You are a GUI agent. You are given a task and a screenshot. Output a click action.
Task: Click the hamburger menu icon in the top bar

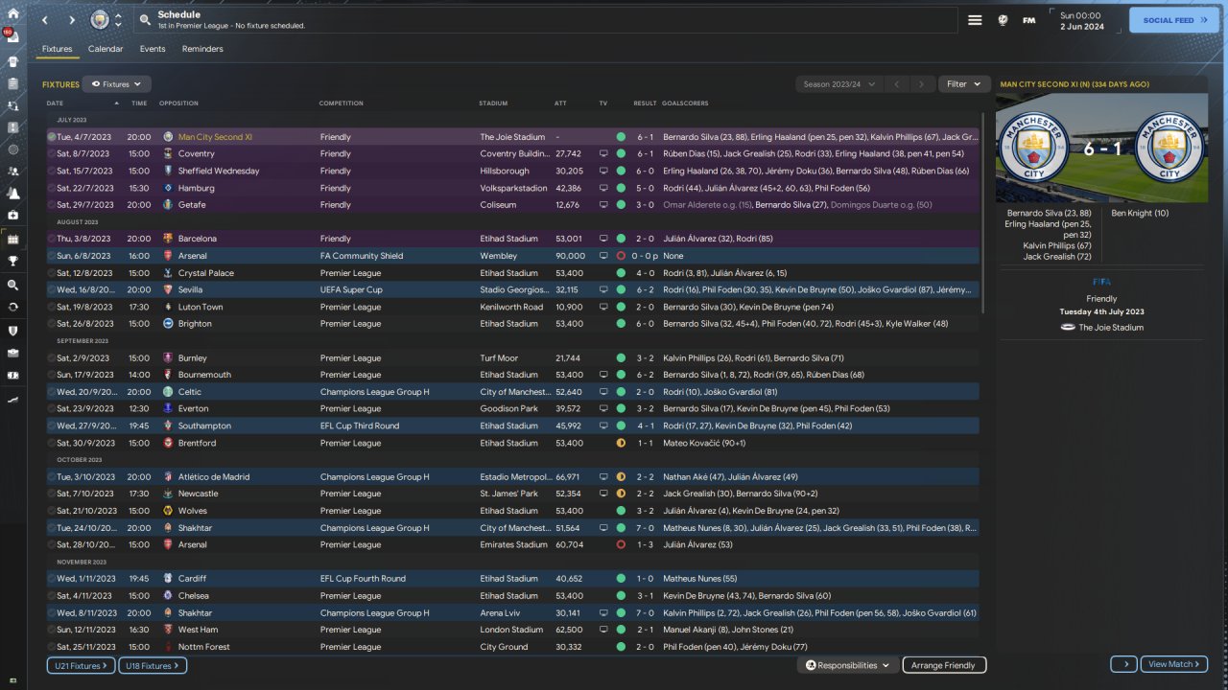[x=975, y=20]
